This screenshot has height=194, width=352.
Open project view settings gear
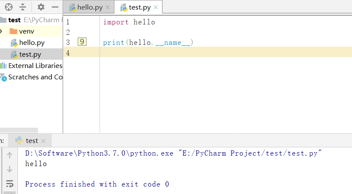41,7
